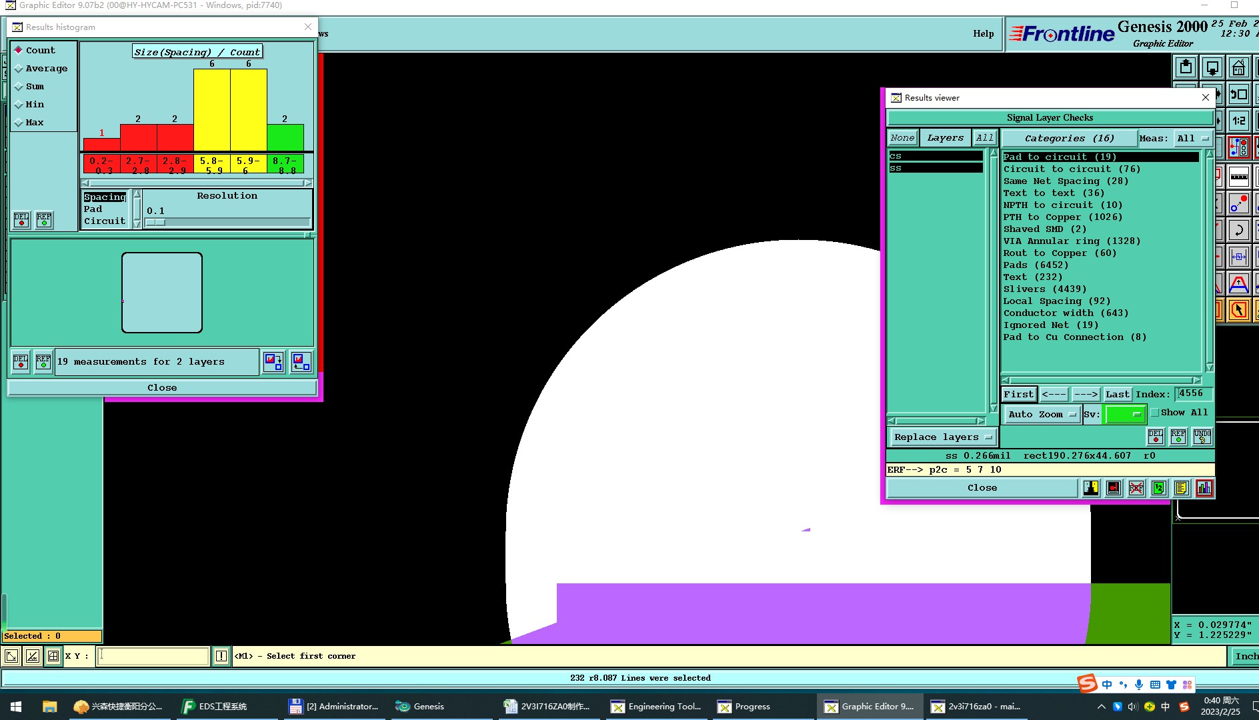Select the 'cs' layer in layer list

click(x=936, y=156)
